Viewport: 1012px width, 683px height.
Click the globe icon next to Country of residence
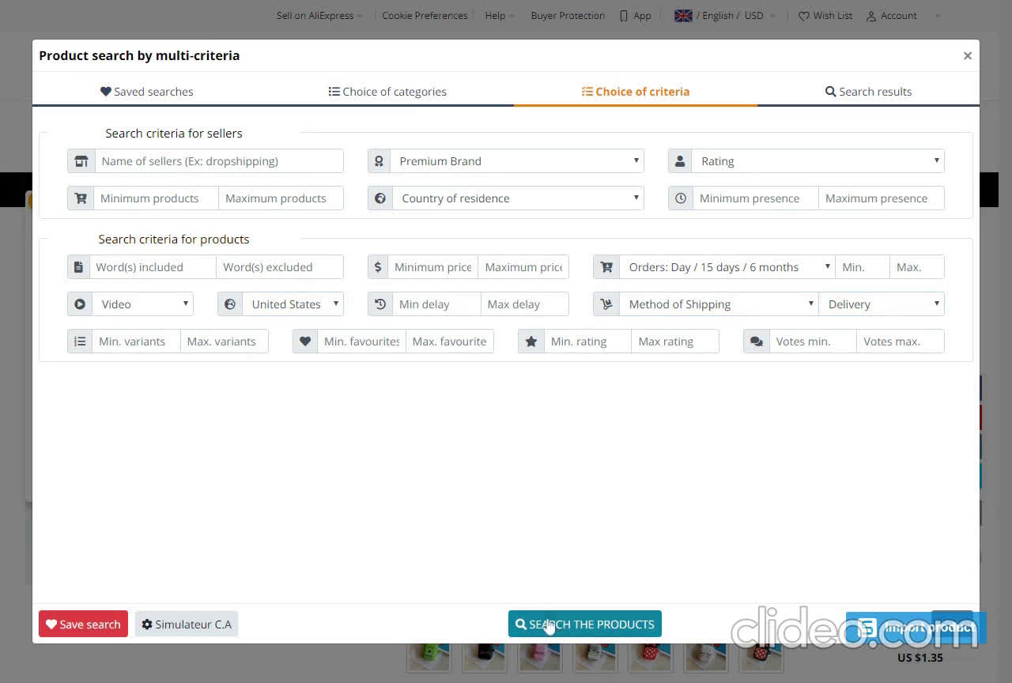380,198
